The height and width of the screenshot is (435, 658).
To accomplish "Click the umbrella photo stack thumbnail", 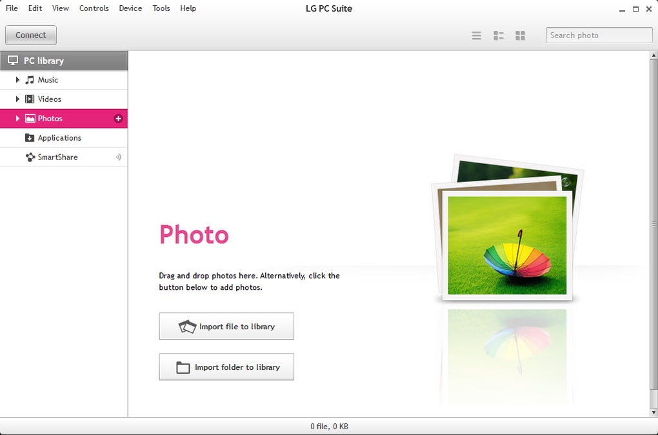I will pos(507,228).
